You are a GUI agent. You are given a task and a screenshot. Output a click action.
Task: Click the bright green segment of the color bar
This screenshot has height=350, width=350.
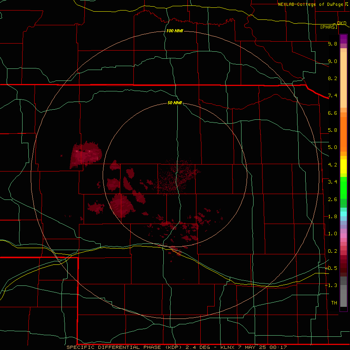click(x=343, y=188)
